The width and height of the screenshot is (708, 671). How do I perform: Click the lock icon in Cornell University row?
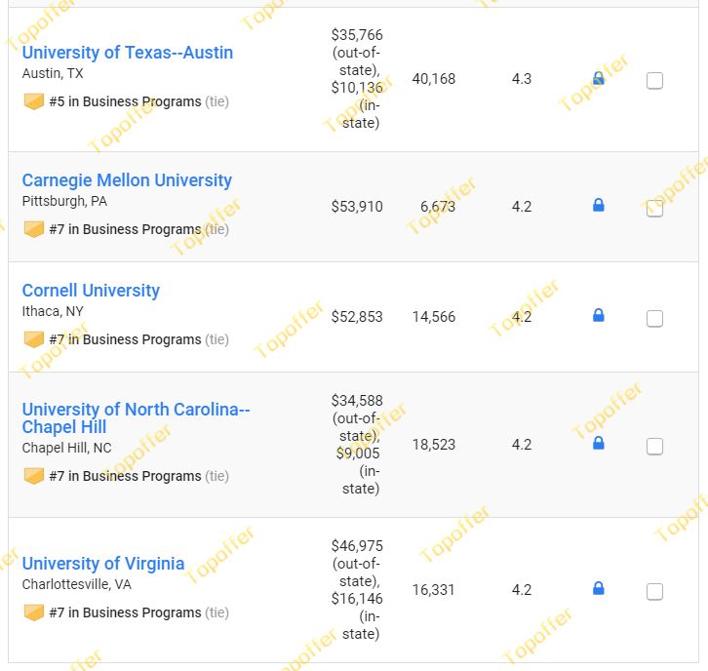coord(598,315)
